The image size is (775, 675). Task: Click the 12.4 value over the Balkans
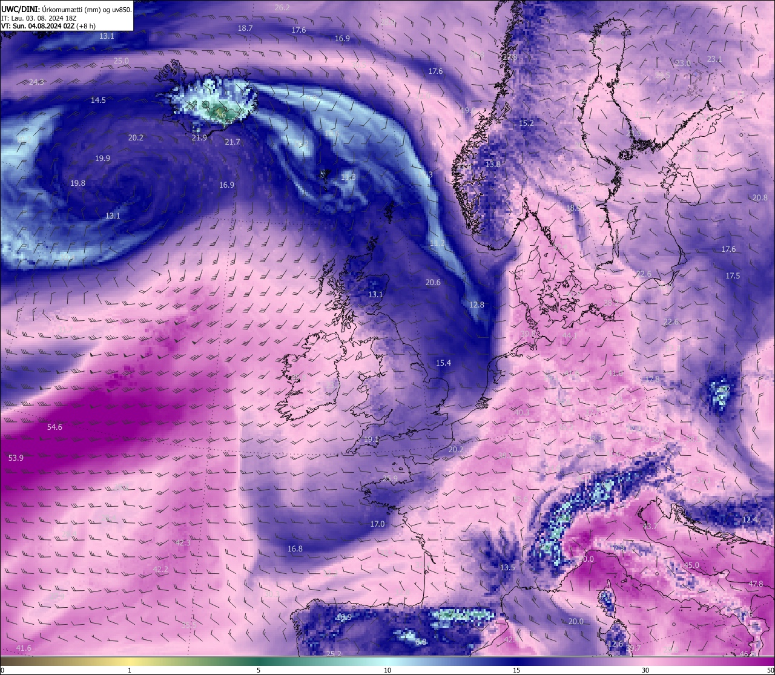coord(750,519)
